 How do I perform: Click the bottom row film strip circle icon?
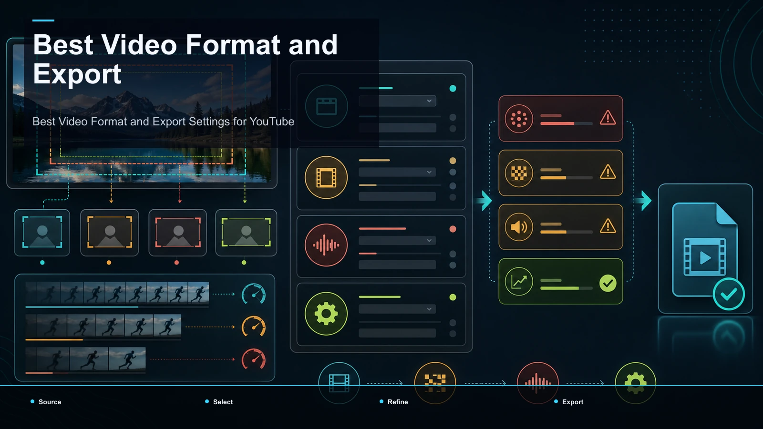[x=339, y=383]
